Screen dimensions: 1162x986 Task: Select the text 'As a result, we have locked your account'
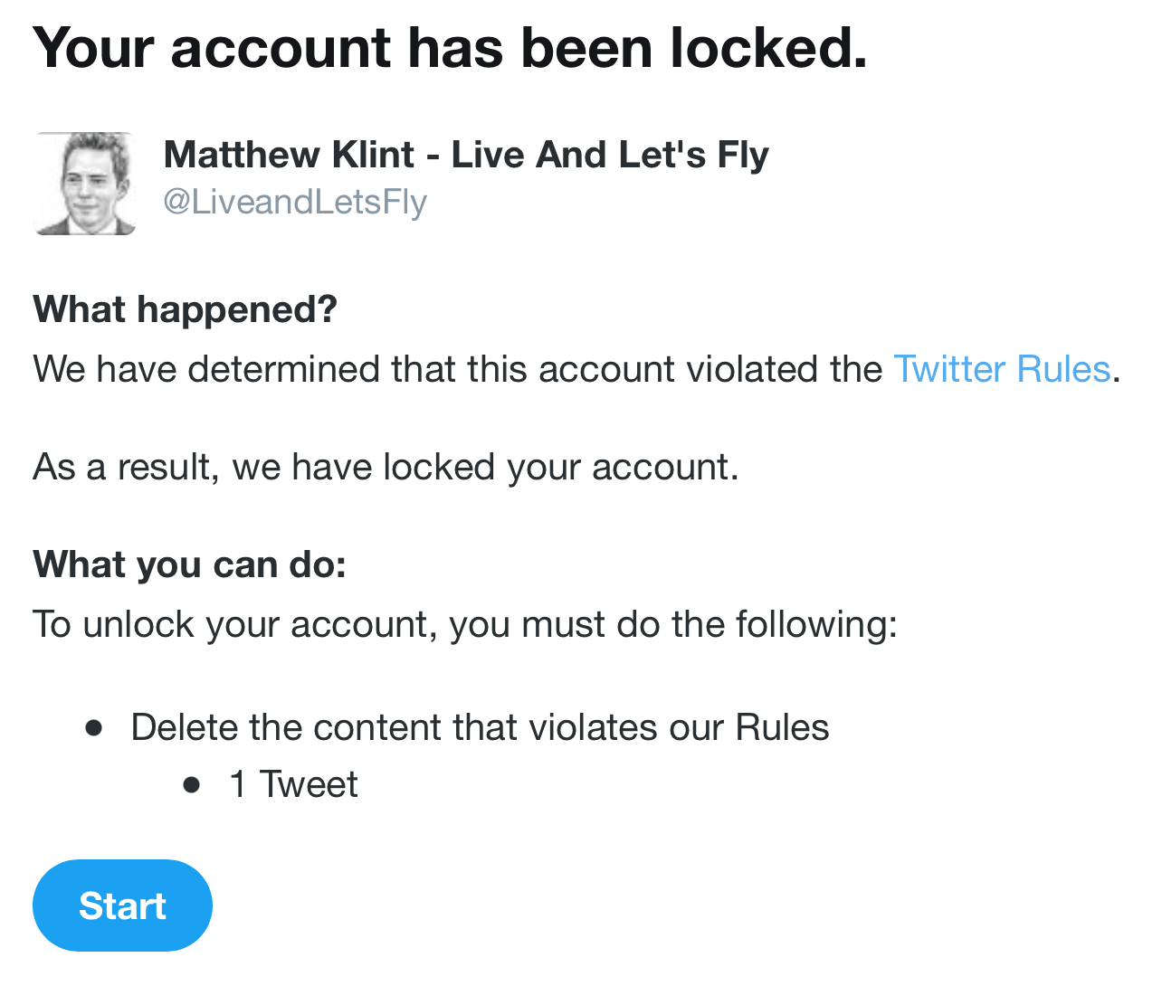click(x=386, y=467)
